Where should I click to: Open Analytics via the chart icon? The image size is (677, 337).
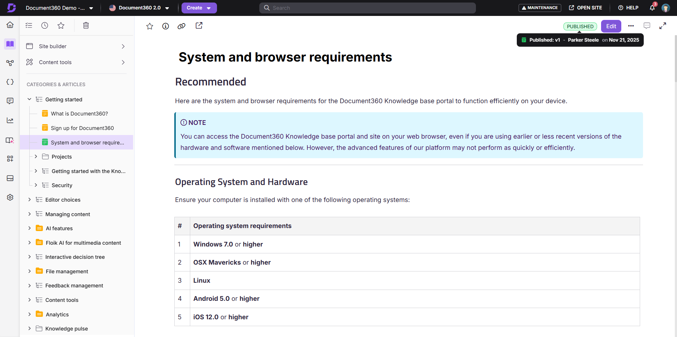point(10,120)
